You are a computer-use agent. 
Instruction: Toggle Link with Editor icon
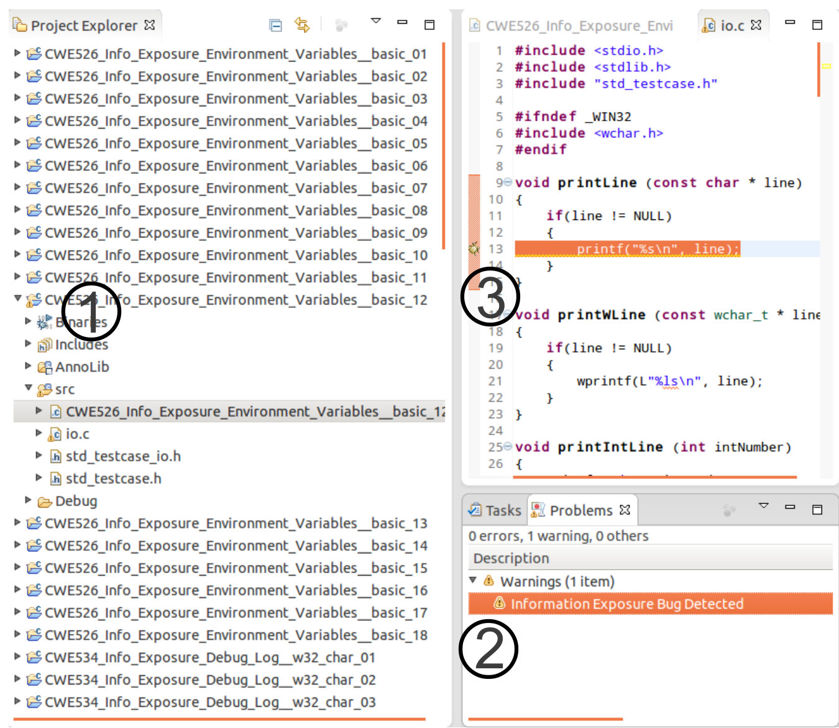tap(302, 25)
